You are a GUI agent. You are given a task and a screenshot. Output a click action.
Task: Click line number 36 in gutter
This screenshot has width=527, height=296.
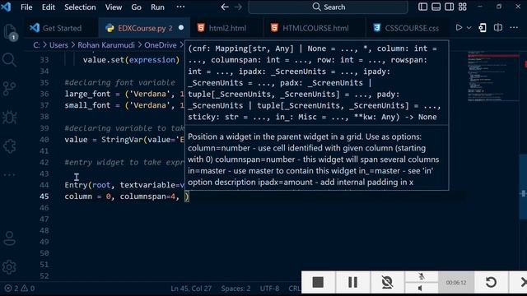pos(44,94)
